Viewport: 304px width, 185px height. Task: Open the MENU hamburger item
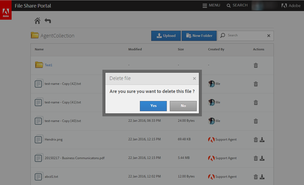(x=211, y=5)
